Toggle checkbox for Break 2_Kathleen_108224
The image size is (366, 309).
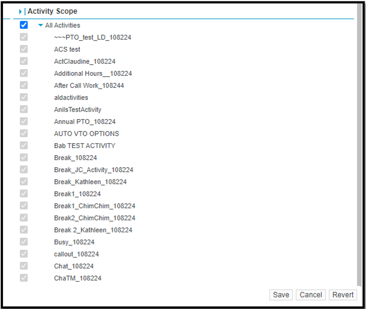pyautogui.click(x=24, y=230)
